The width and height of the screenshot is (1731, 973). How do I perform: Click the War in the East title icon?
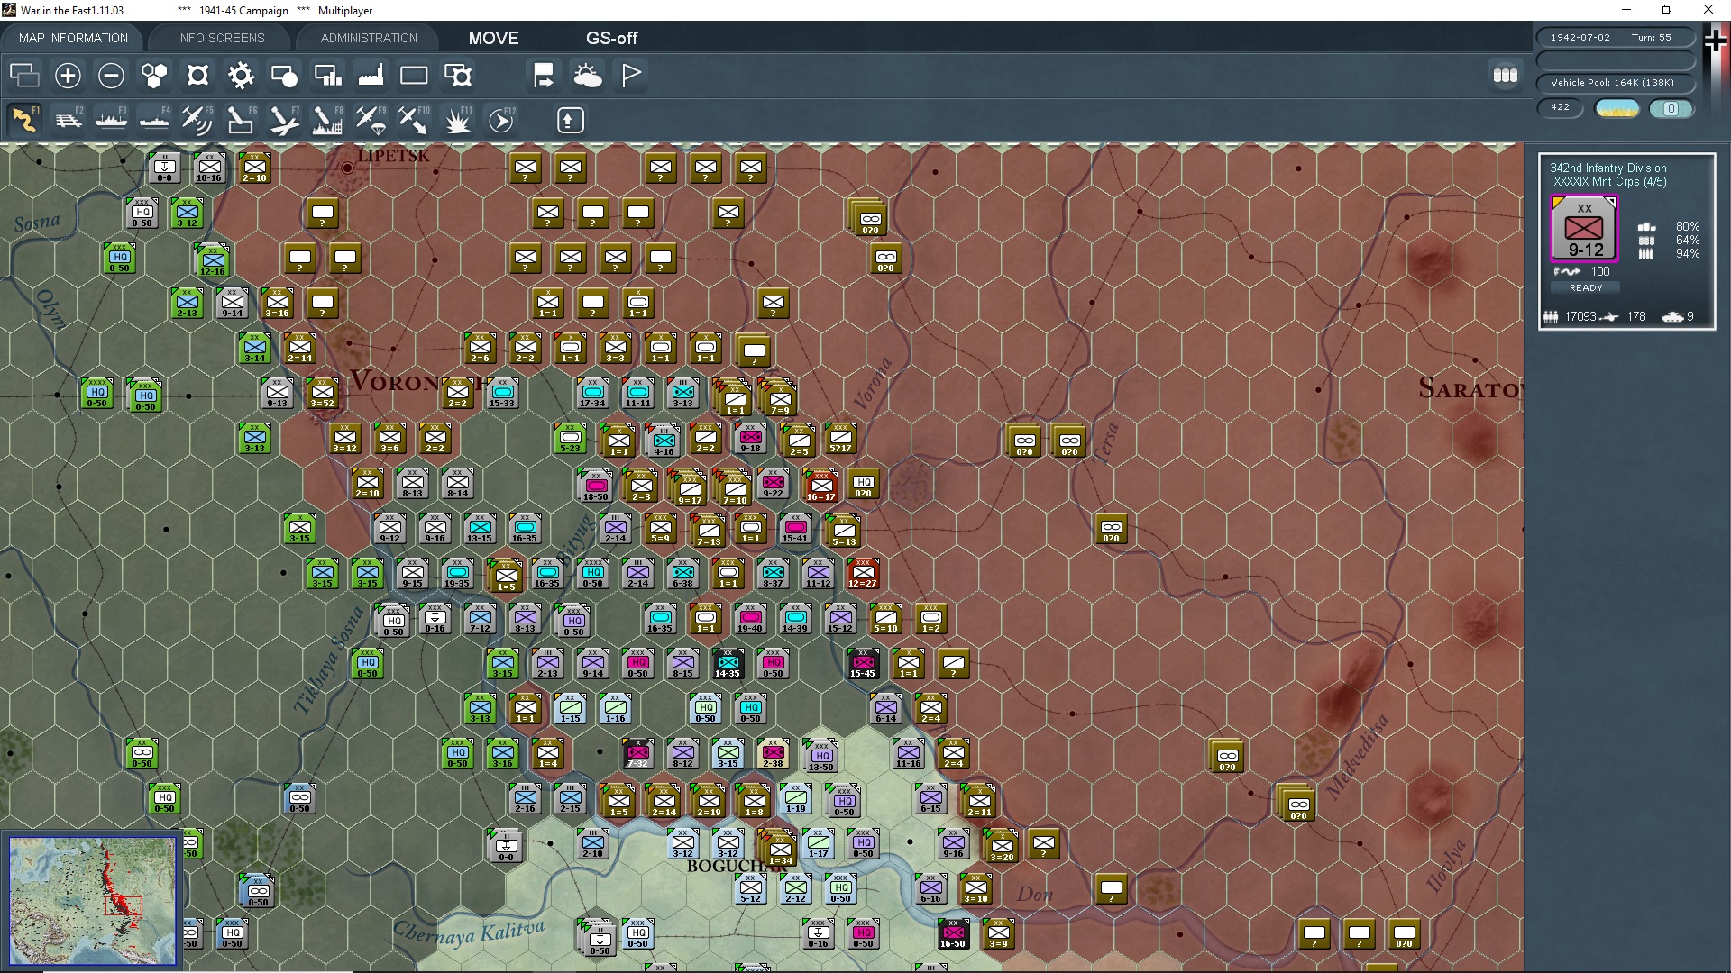[x=9, y=10]
